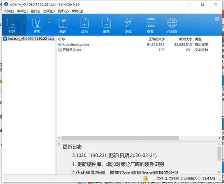Click the 解压 (Extract) toolbar icon

pos(37,23)
